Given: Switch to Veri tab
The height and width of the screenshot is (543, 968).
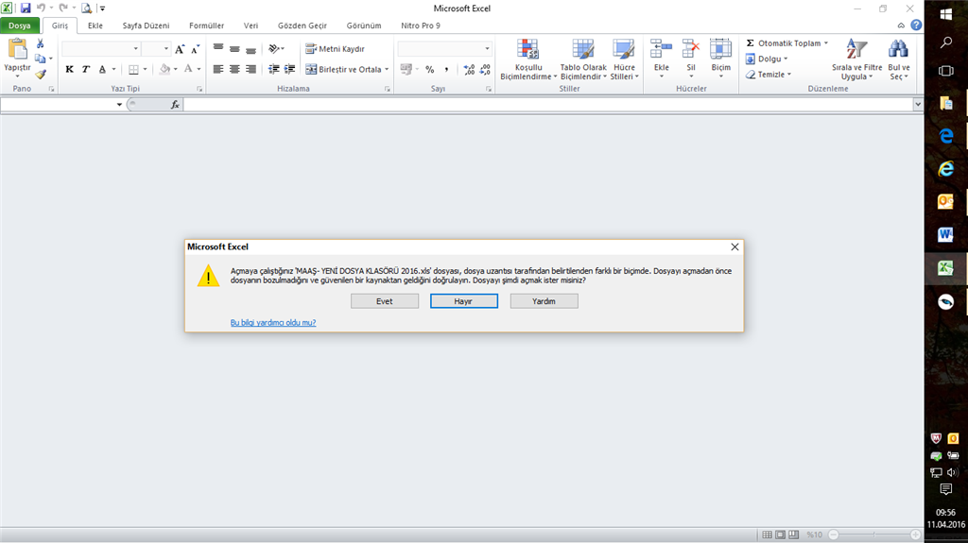Looking at the screenshot, I should pos(251,25).
